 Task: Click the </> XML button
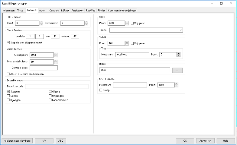(x=44, y=140)
